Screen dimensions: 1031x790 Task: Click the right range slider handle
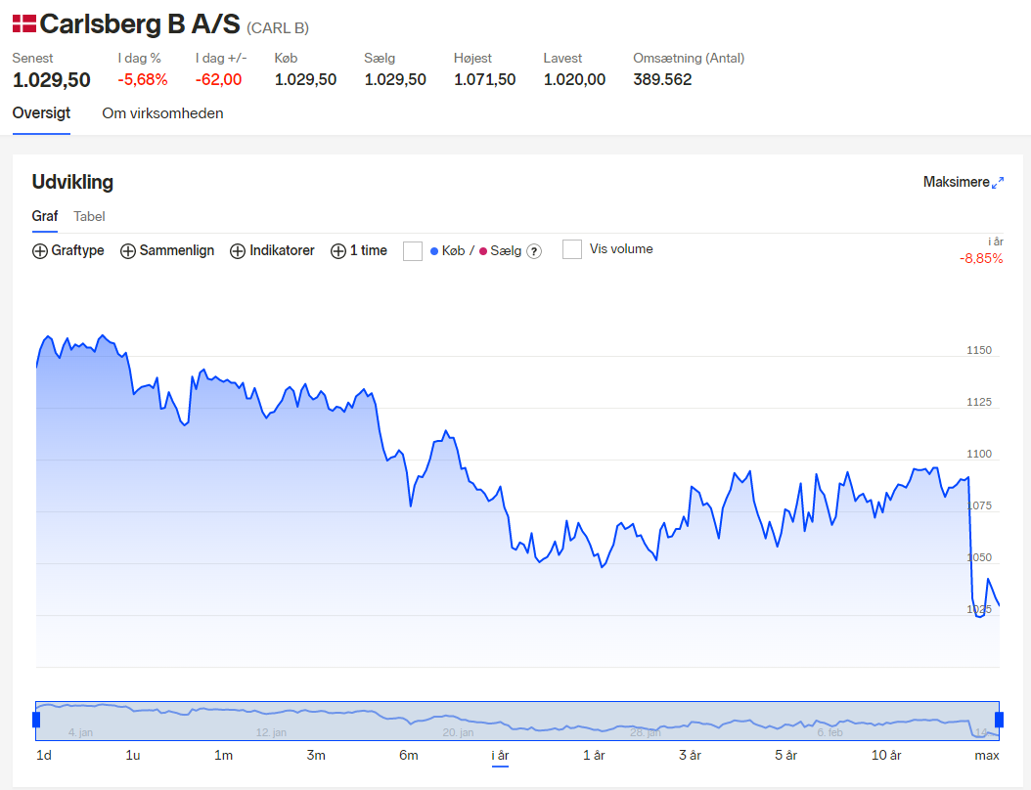[1000, 720]
